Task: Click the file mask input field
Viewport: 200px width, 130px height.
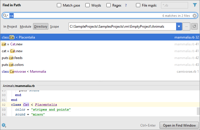Action: (174, 5)
